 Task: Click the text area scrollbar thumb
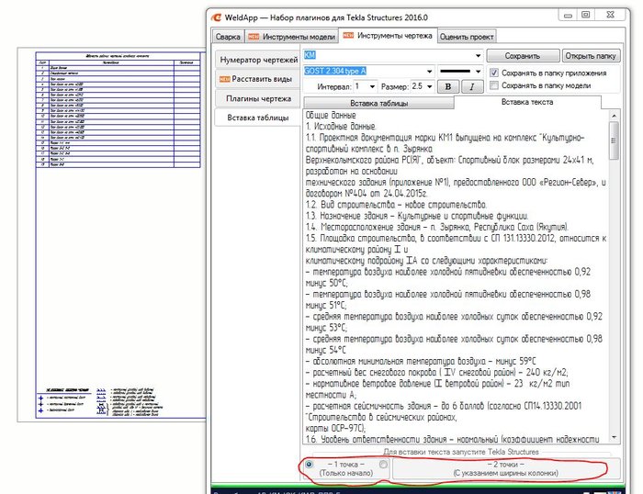(x=614, y=140)
